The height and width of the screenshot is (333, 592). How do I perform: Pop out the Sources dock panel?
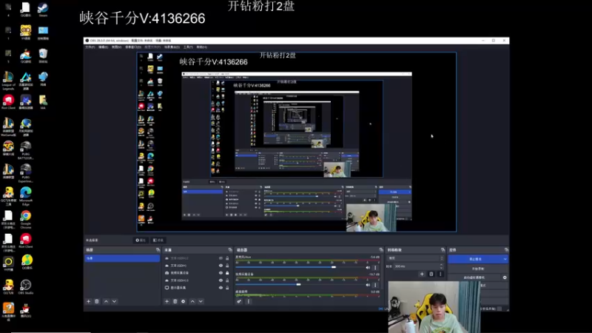click(230, 250)
